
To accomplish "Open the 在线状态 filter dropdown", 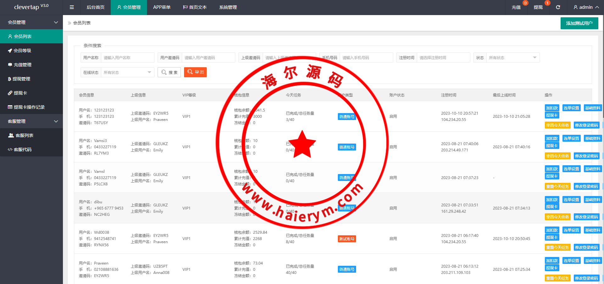I will [127, 73].
